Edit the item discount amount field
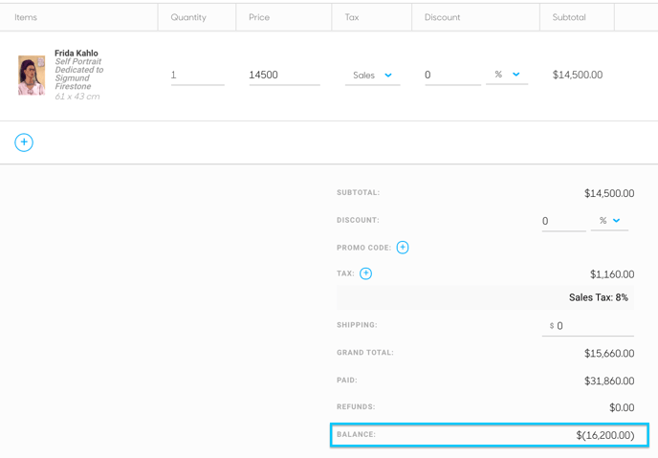The width and height of the screenshot is (658, 458). coord(452,76)
